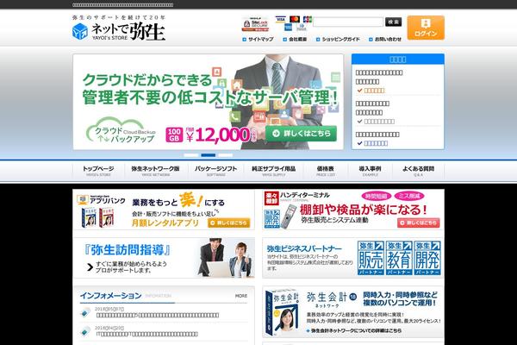This screenshot has height=345, width=517.
Task: Open the first news headline dated 2018/05/07
Action: tap(158, 316)
